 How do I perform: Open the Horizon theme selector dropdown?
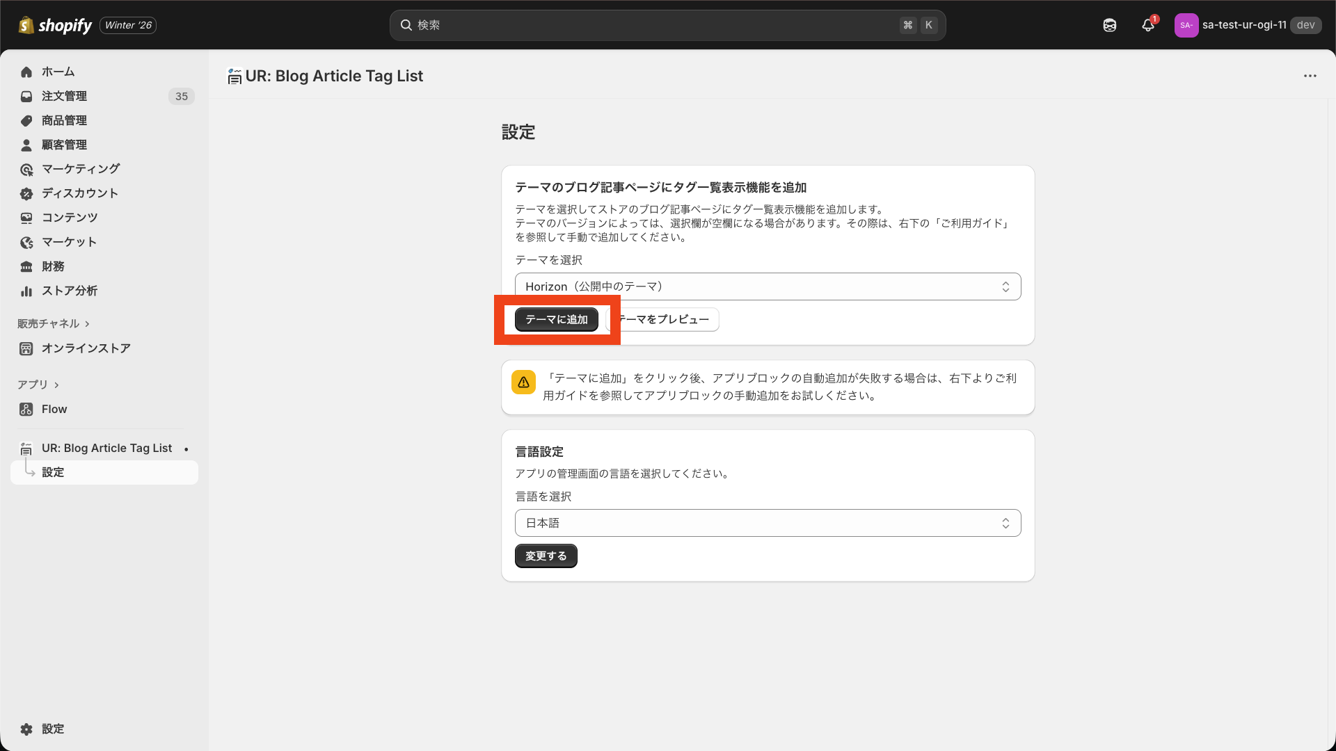pyautogui.click(x=767, y=286)
